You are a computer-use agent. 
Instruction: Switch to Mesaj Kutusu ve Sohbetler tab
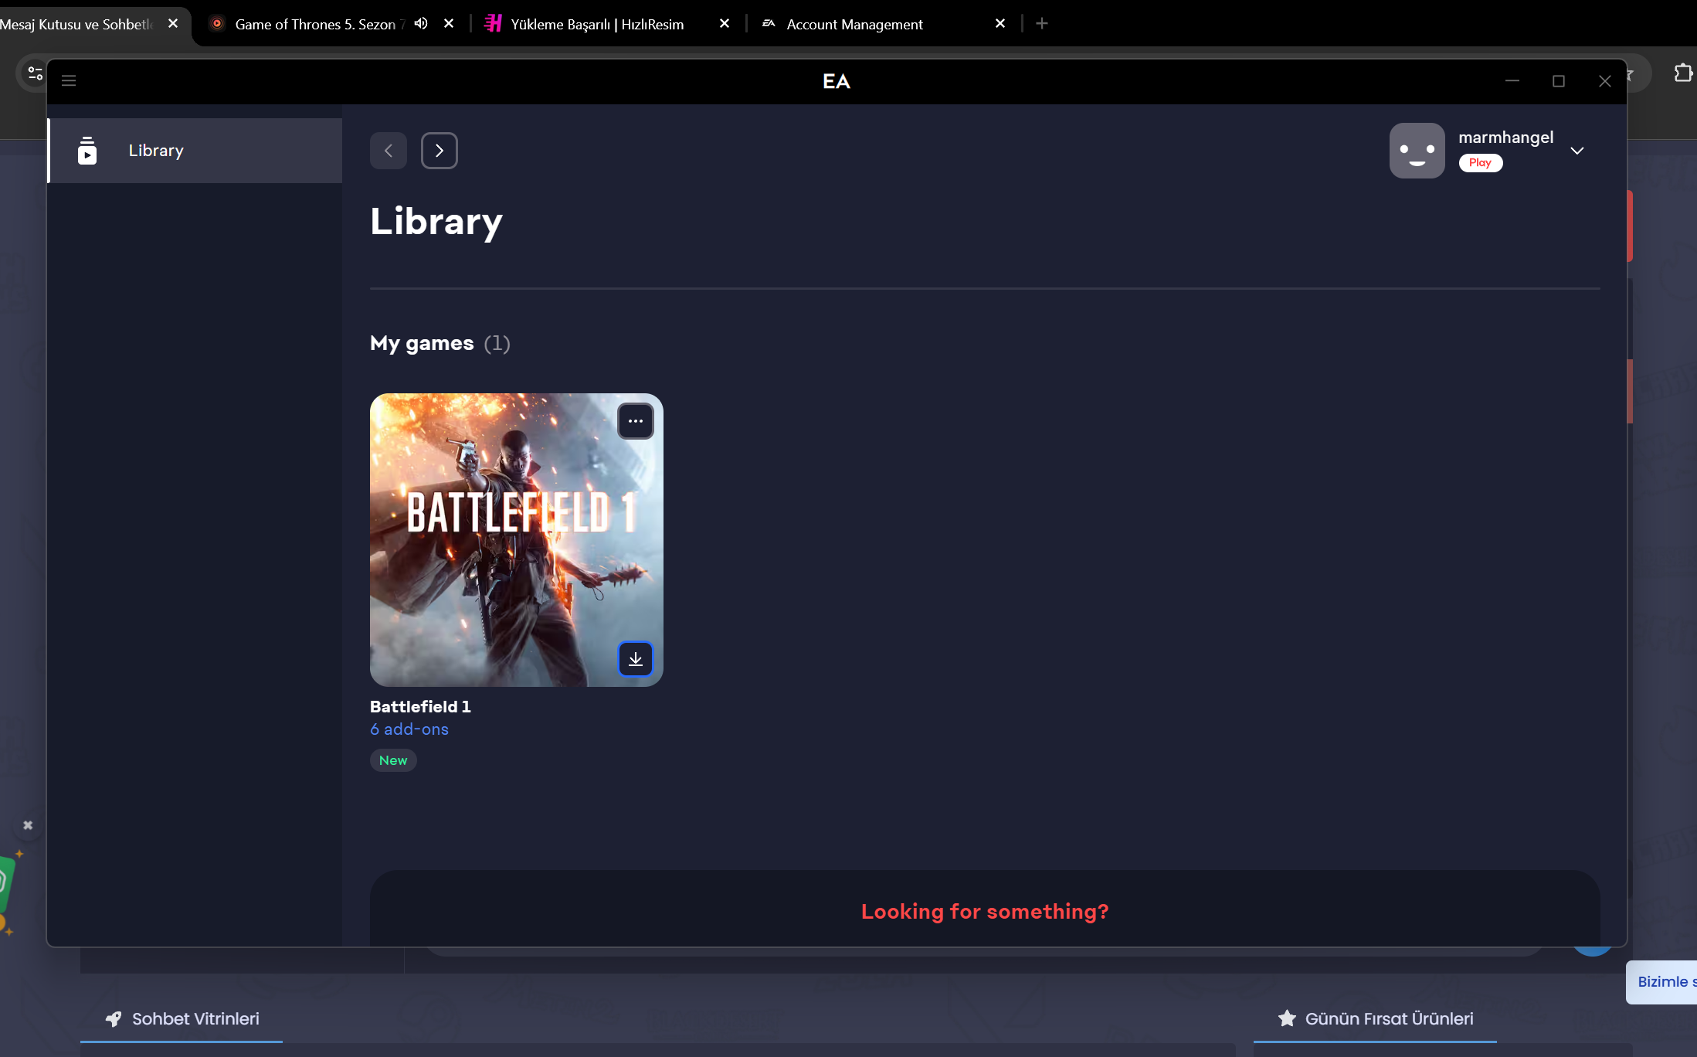[77, 24]
